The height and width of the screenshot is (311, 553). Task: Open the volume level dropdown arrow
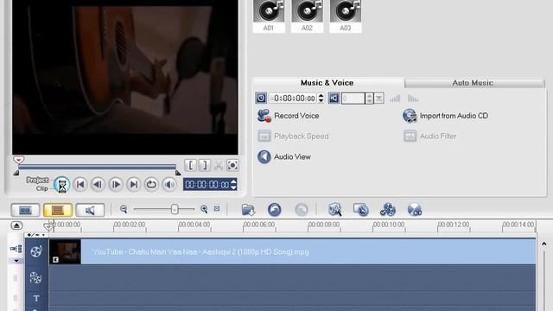click(379, 98)
